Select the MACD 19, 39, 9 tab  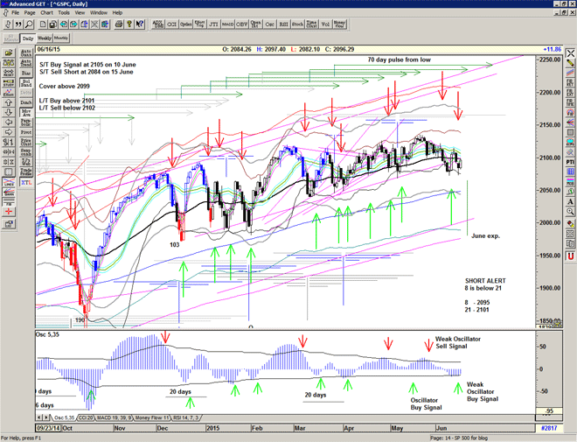coord(115,419)
